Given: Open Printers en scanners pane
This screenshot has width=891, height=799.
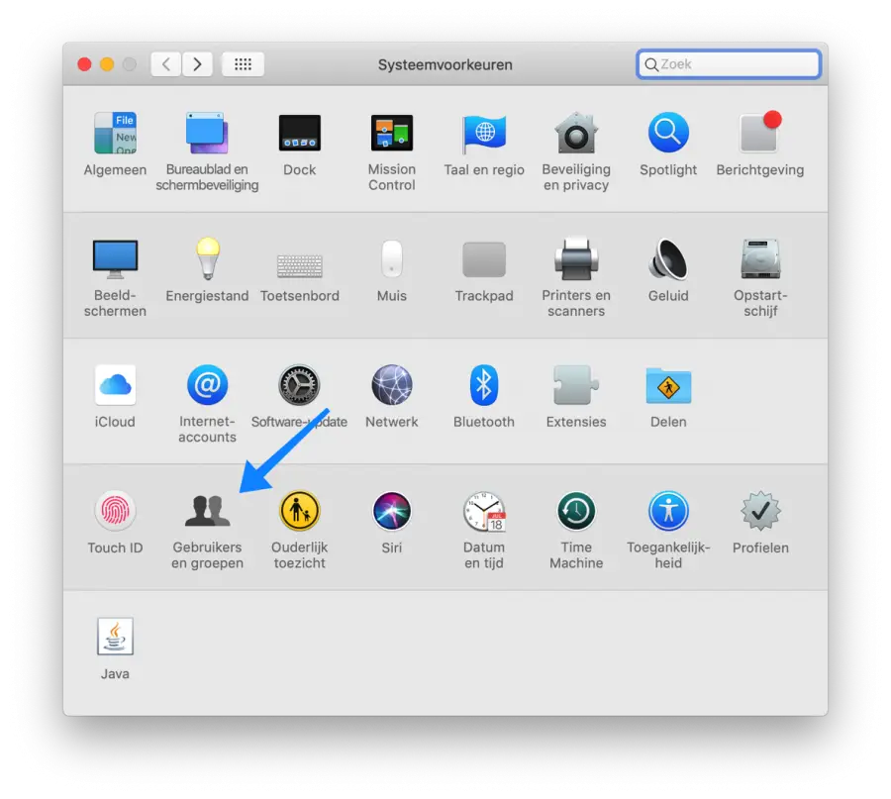Looking at the screenshot, I should (576, 259).
